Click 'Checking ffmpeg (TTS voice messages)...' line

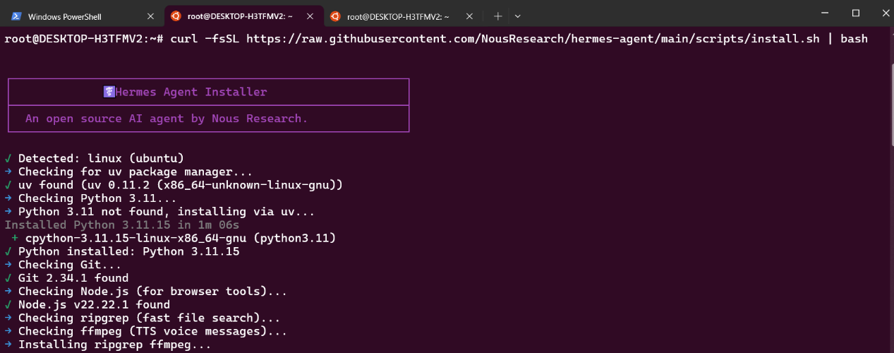(x=145, y=331)
